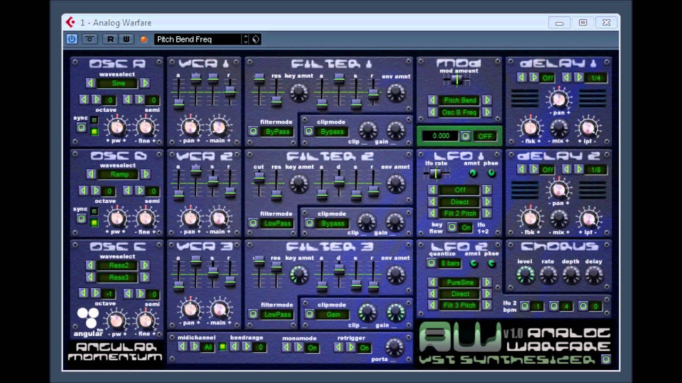Select previous mod destination before Osc B Freq
Image resolution: width=682 pixels, height=383 pixels.
click(433, 112)
